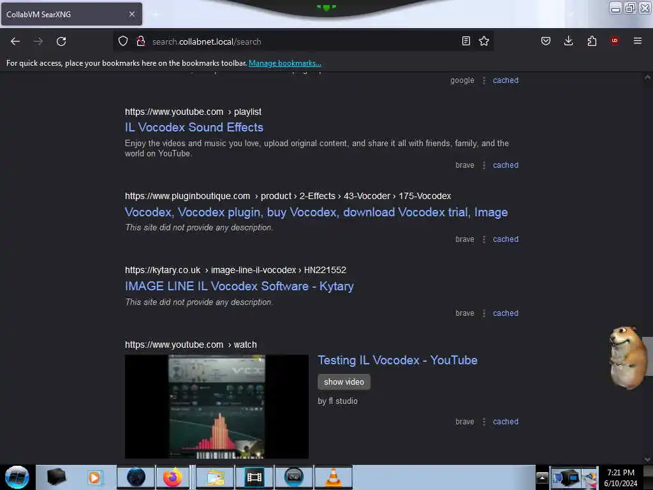Screen dimensions: 653x490
Task: Open the Manage bookmarks link
Action: point(285,63)
